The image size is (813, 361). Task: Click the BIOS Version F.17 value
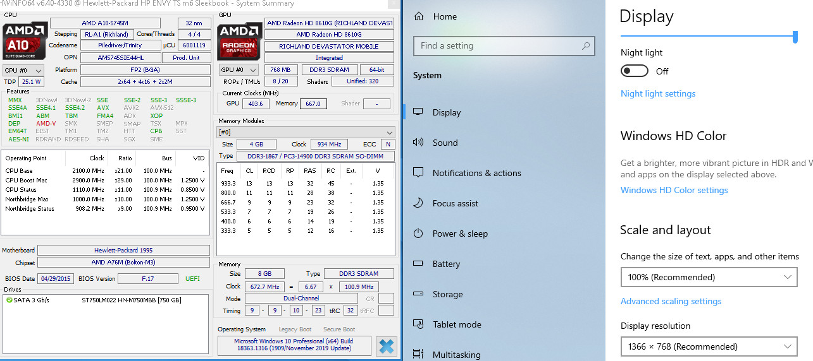(148, 278)
